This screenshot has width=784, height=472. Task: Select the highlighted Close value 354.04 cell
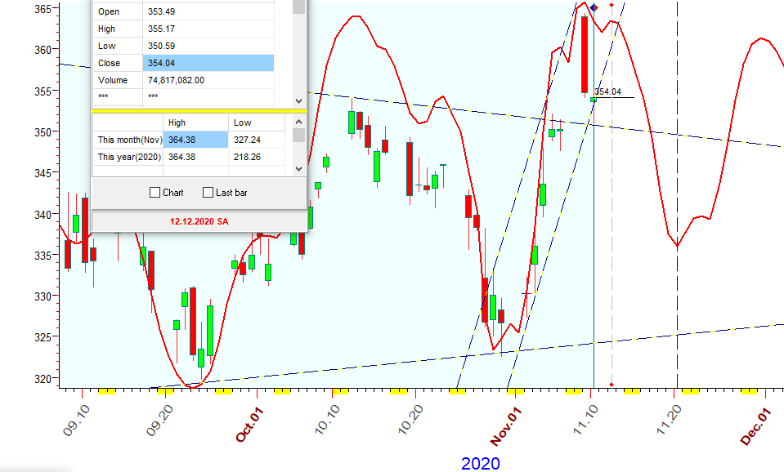click(208, 63)
